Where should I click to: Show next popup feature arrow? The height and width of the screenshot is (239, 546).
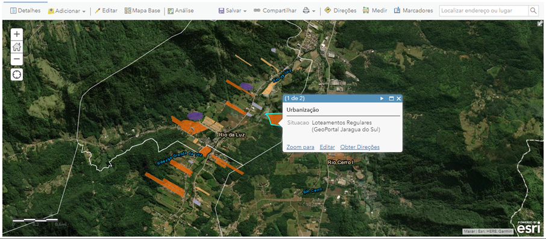click(x=382, y=99)
